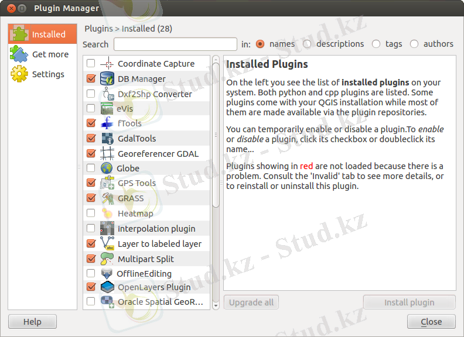Click the Heatmap plugin icon
The height and width of the screenshot is (337, 464).
coord(107,213)
